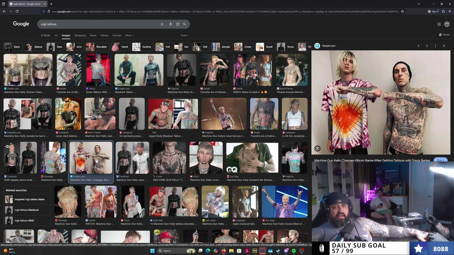Screen dimensions: 454x255
Task: Filter images by Outline chip
Action: point(142,47)
